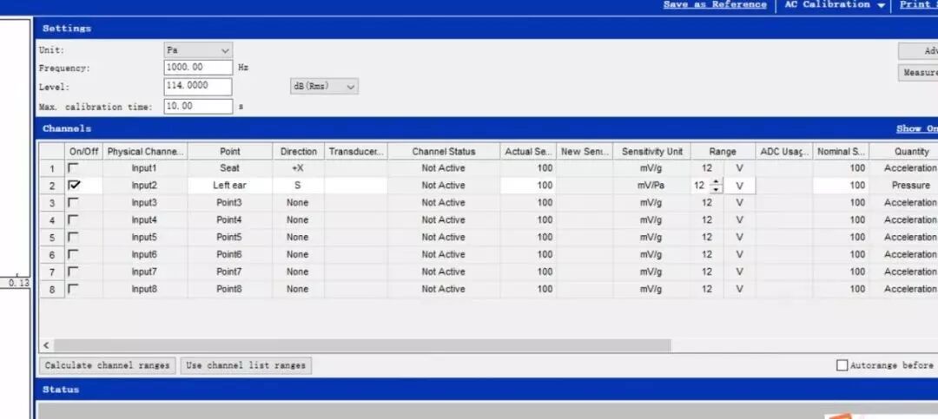Click the Max. calibration time field
938x419 pixels.
198,106
